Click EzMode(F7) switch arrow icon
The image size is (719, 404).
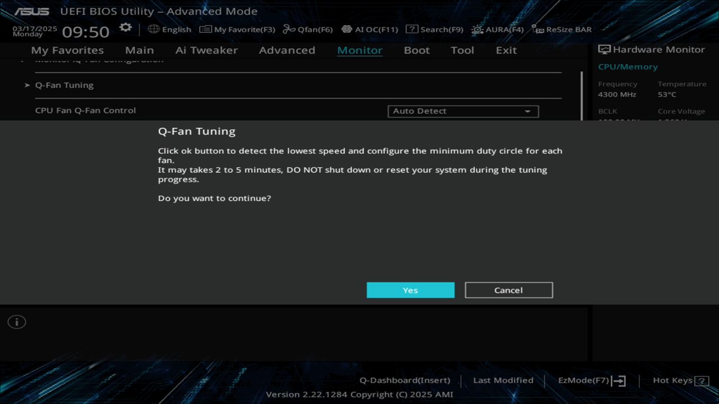click(x=618, y=381)
